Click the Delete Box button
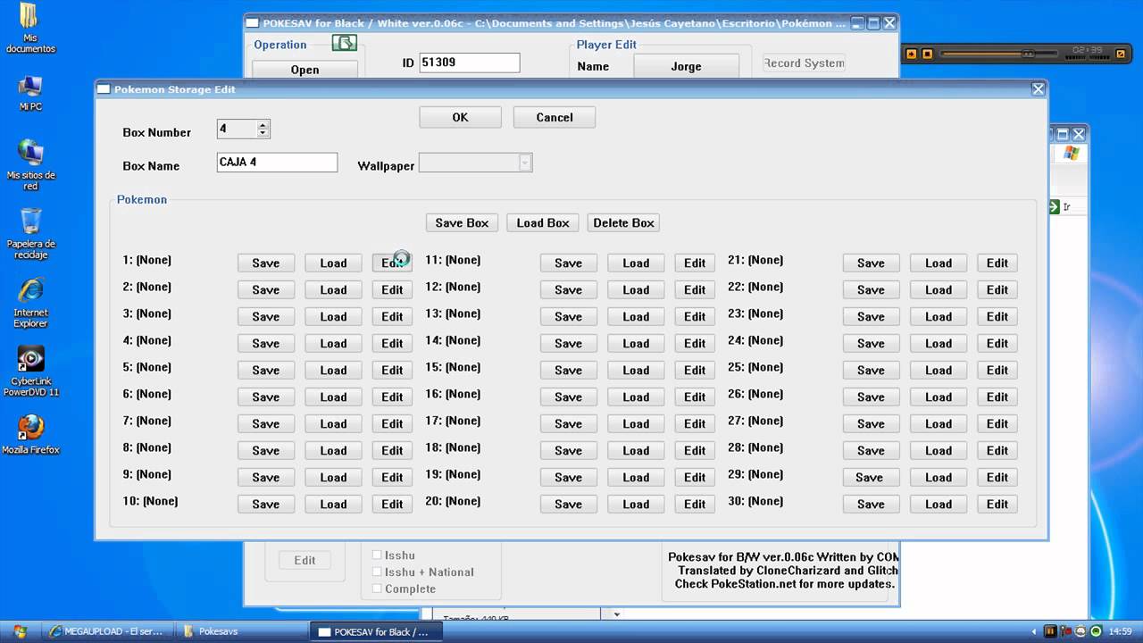1143x643 pixels. 623,222
